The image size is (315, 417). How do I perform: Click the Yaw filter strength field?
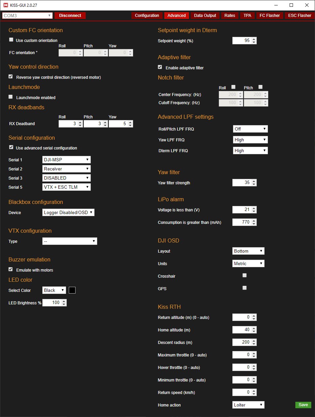245,183
